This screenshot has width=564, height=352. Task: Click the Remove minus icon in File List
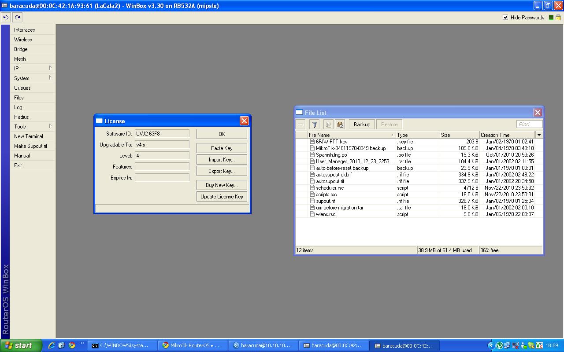tap(301, 125)
